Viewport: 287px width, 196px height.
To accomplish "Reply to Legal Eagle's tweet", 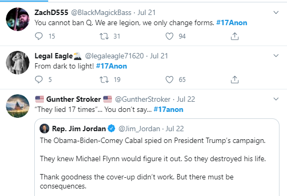I will [39, 79].
